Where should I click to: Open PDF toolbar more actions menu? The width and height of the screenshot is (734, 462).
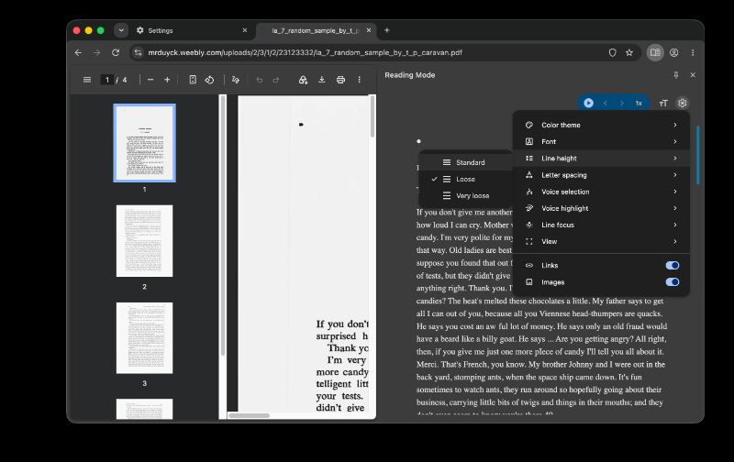coord(359,80)
